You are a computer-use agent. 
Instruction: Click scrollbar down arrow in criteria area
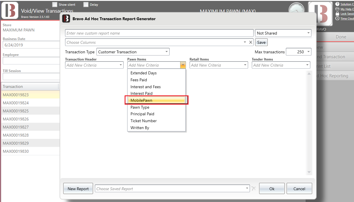(309, 172)
